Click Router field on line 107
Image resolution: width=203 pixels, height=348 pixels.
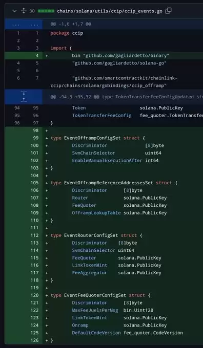[80, 198]
